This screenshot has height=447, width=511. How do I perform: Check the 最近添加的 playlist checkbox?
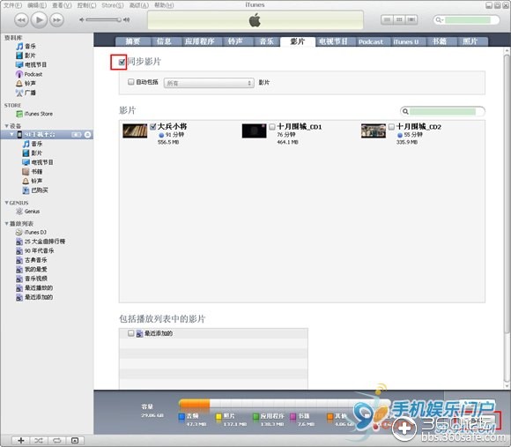point(130,333)
